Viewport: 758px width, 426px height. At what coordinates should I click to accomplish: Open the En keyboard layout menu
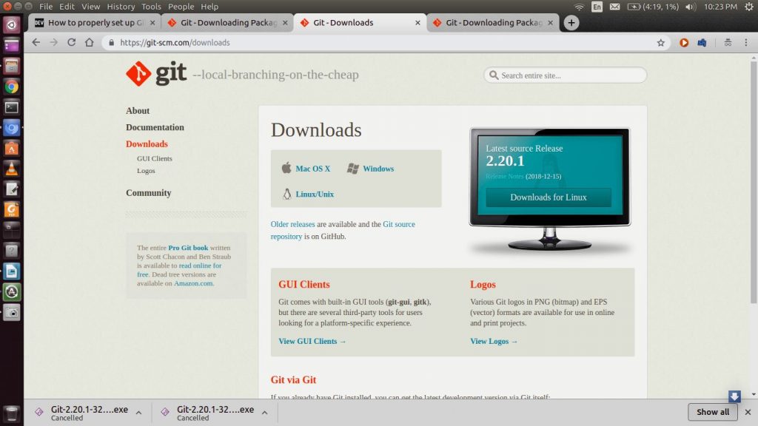[x=597, y=7]
